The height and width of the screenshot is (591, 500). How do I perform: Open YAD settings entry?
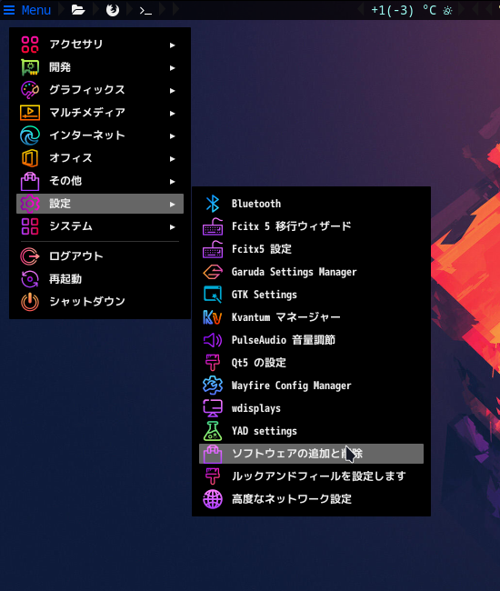pyautogui.click(x=311, y=431)
